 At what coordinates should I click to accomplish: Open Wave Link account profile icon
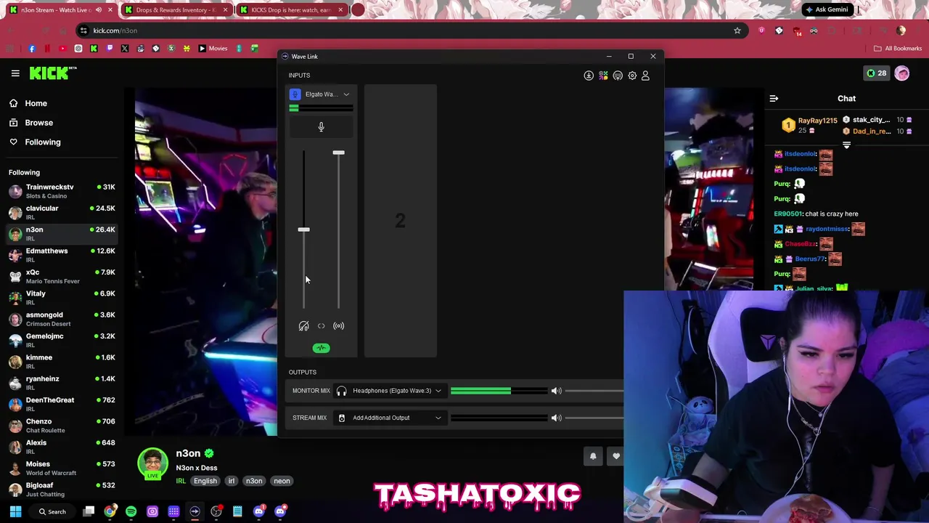[645, 76]
